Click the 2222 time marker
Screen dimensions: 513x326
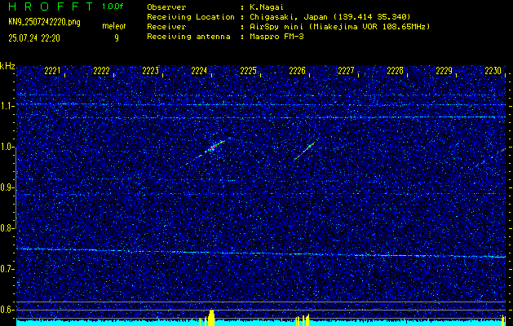101,71
